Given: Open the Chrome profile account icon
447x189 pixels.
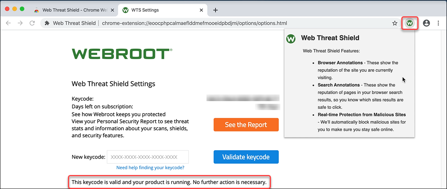Looking at the screenshot, I should pos(426,23).
